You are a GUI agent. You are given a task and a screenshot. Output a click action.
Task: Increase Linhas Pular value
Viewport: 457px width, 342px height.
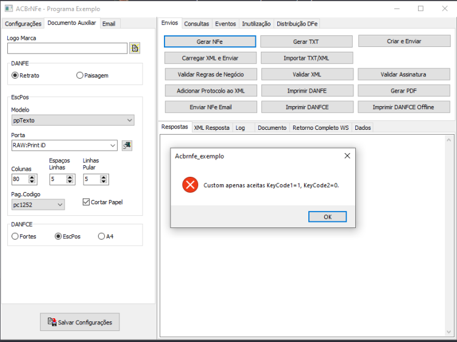click(x=104, y=177)
